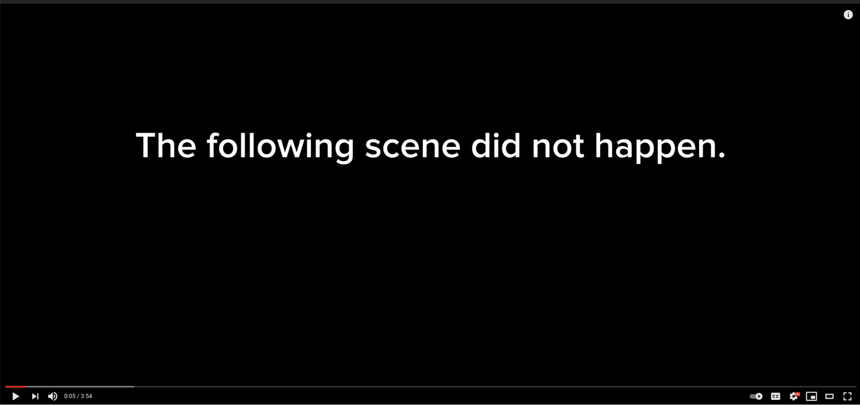The height and width of the screenshot is (405, 860).
Task: Seek to the unbuffered dark section of progress bar
Action: tap(495, 386)
